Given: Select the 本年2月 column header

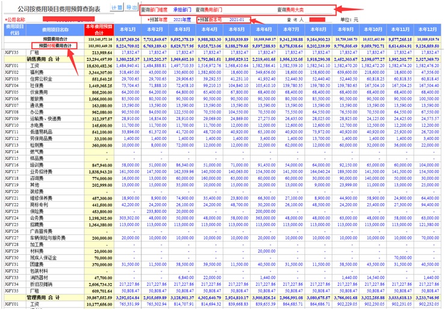Looking at the screenshot, I should 155,29.
